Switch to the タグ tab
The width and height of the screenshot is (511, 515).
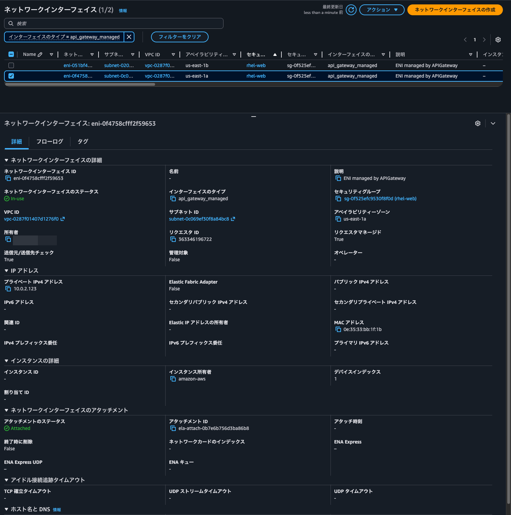coord(83,142)
